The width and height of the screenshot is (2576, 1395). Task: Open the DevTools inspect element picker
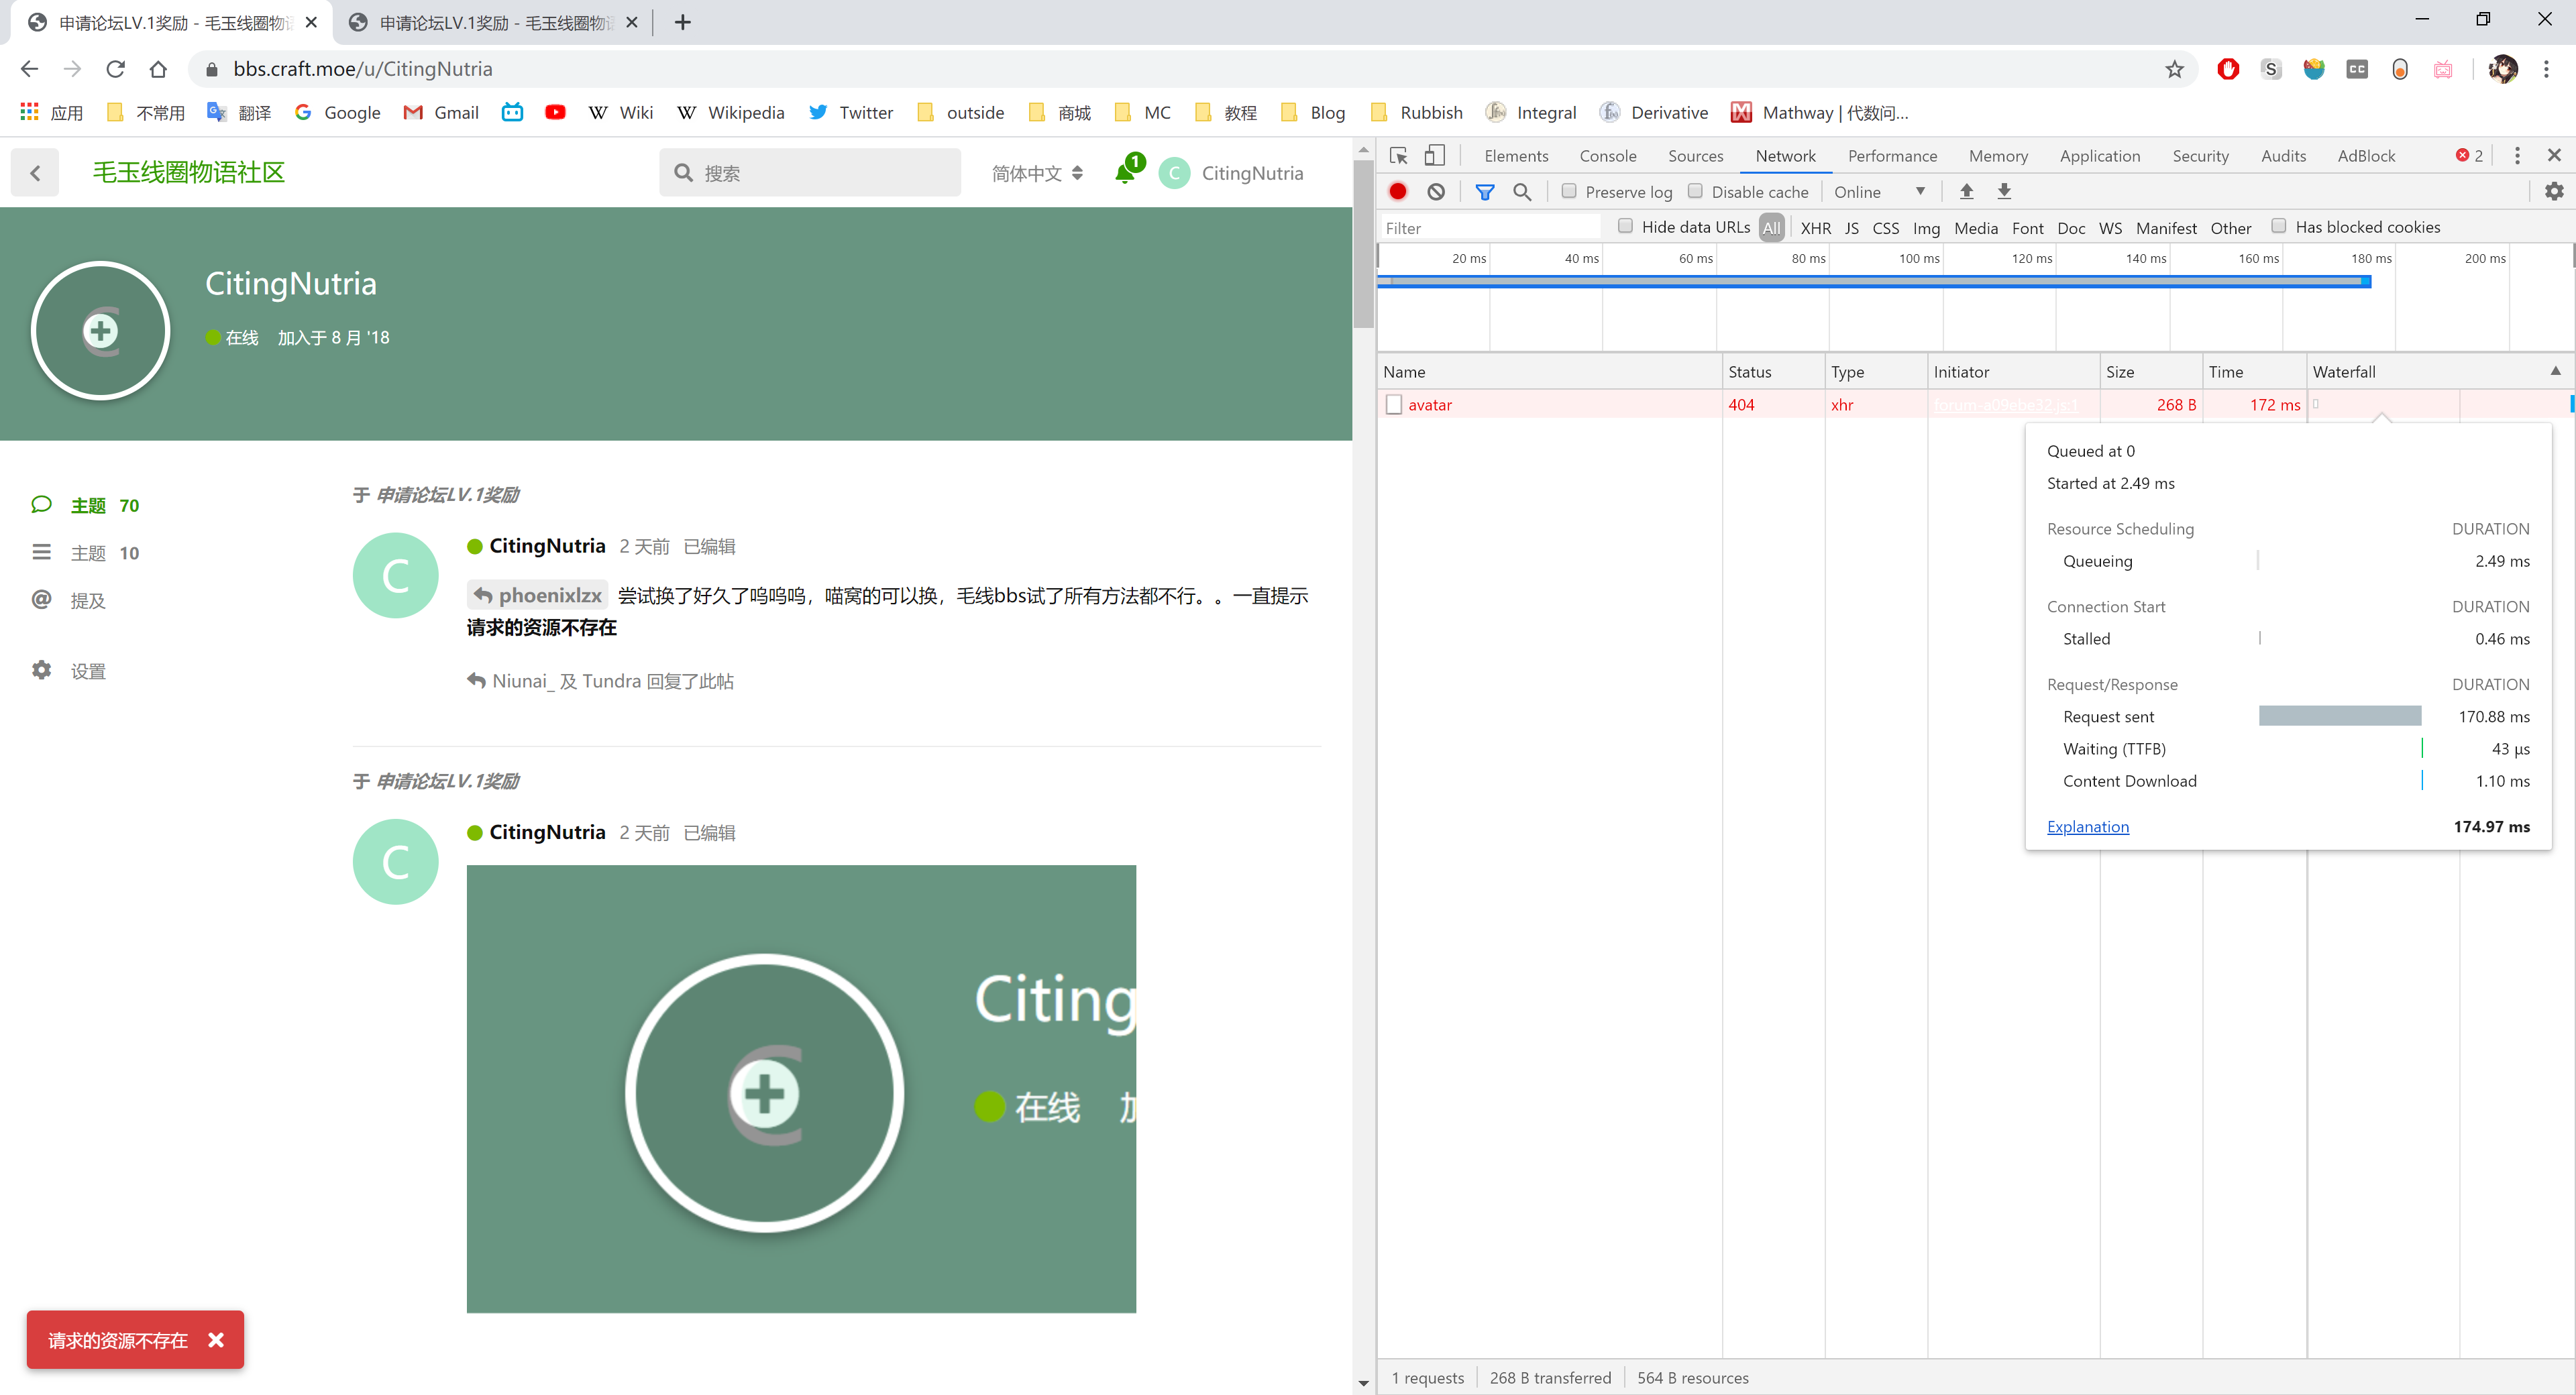point(1399,155)
